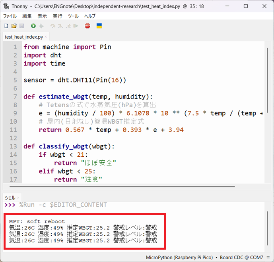Run current script with green play icon

[x=33, y=26]
